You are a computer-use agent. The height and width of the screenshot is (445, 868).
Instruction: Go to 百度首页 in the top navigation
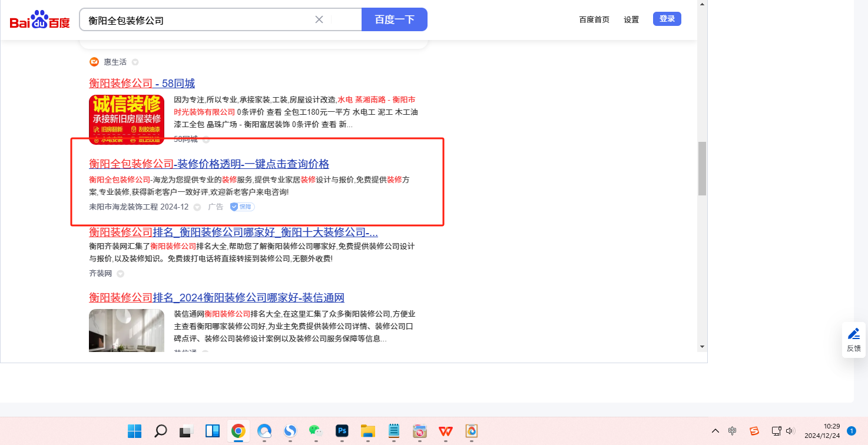594,19
